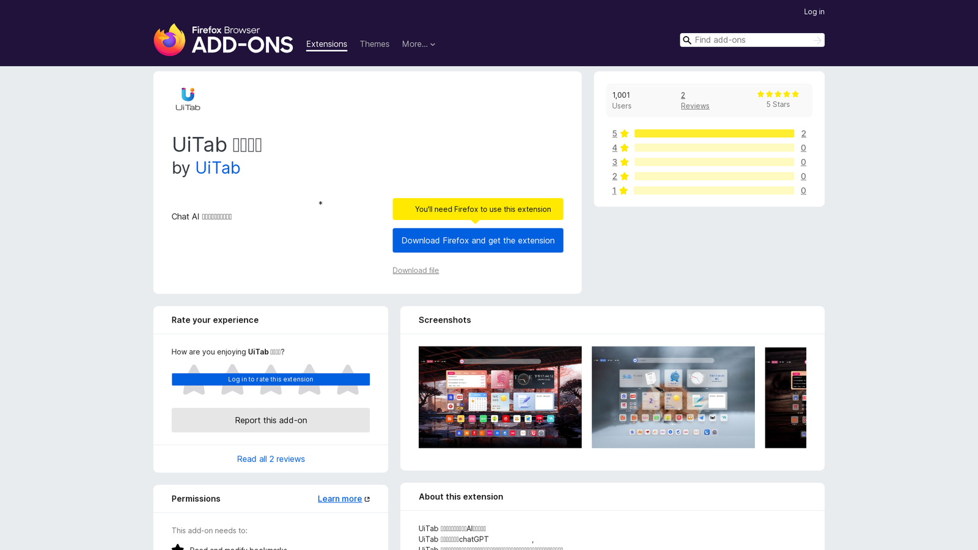Click Log in to rate this extension

[271, 380]
